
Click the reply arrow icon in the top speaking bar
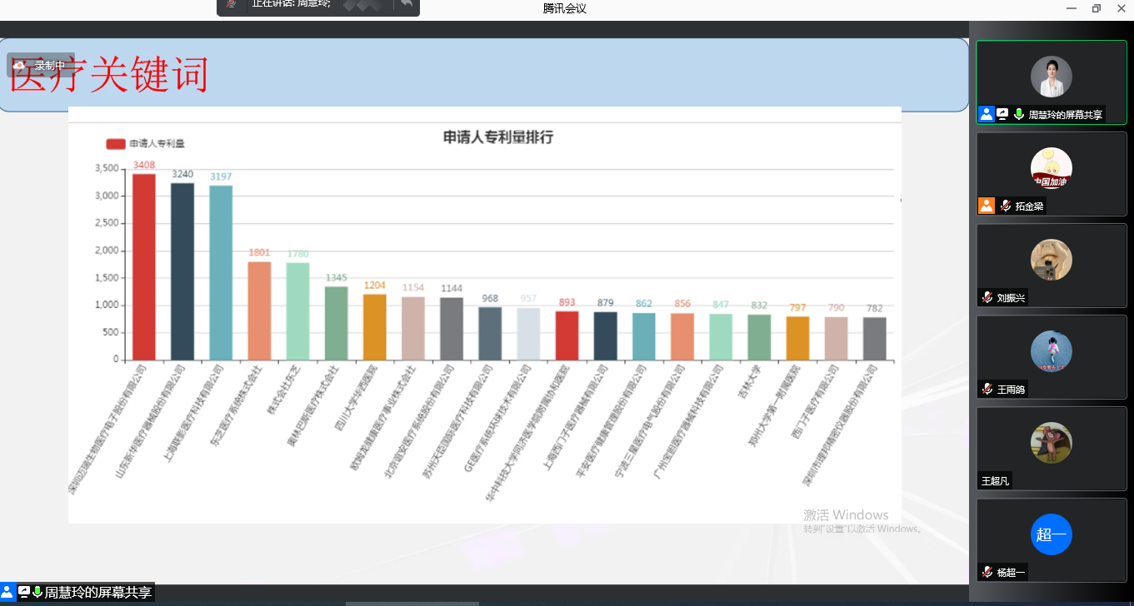click(x=406, y=4)
